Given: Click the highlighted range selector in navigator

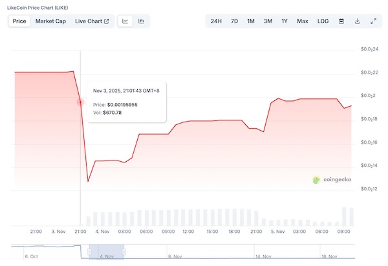Looking at the screenshot, I should tap(106, 252).
